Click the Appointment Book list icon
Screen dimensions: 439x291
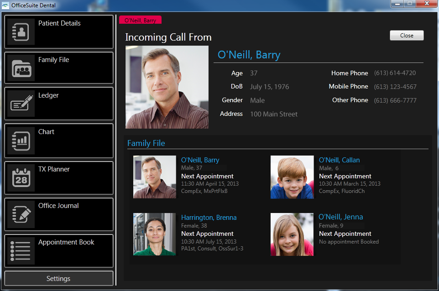pos(21,251)
